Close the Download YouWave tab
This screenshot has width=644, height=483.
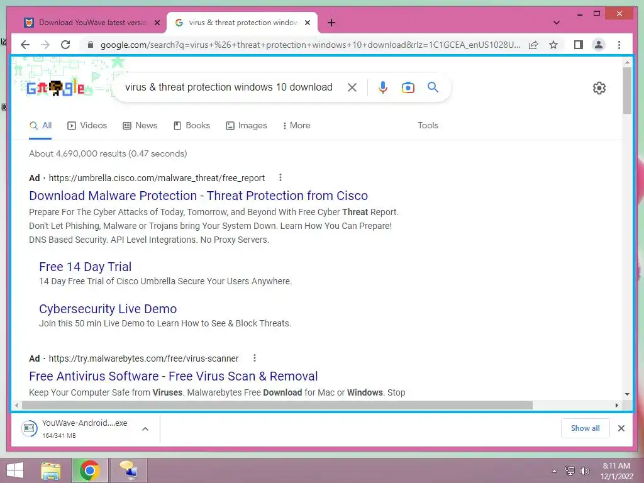pyautogui.click(x=157, y=23)
